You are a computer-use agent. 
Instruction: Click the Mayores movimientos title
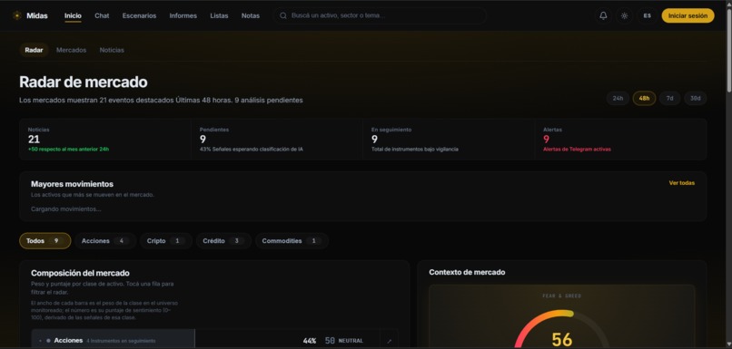72,184
